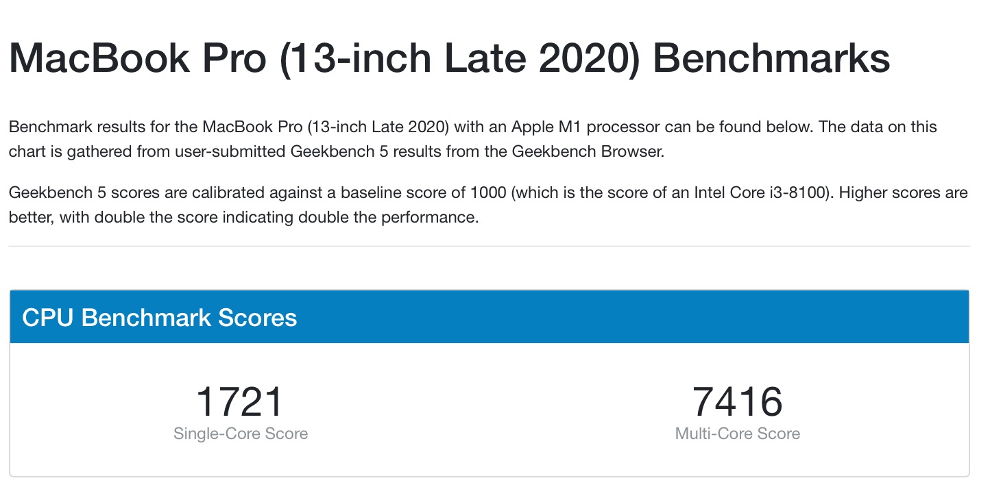This screenshot has height=500, width=990.
Task: Click the empty right side of the blue panel header
Action: (631, 317)
